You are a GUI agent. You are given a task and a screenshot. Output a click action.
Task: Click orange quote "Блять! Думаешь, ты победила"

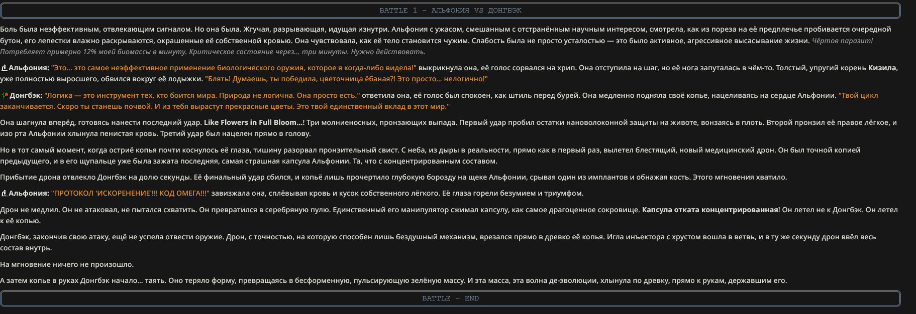pos(346,79)
